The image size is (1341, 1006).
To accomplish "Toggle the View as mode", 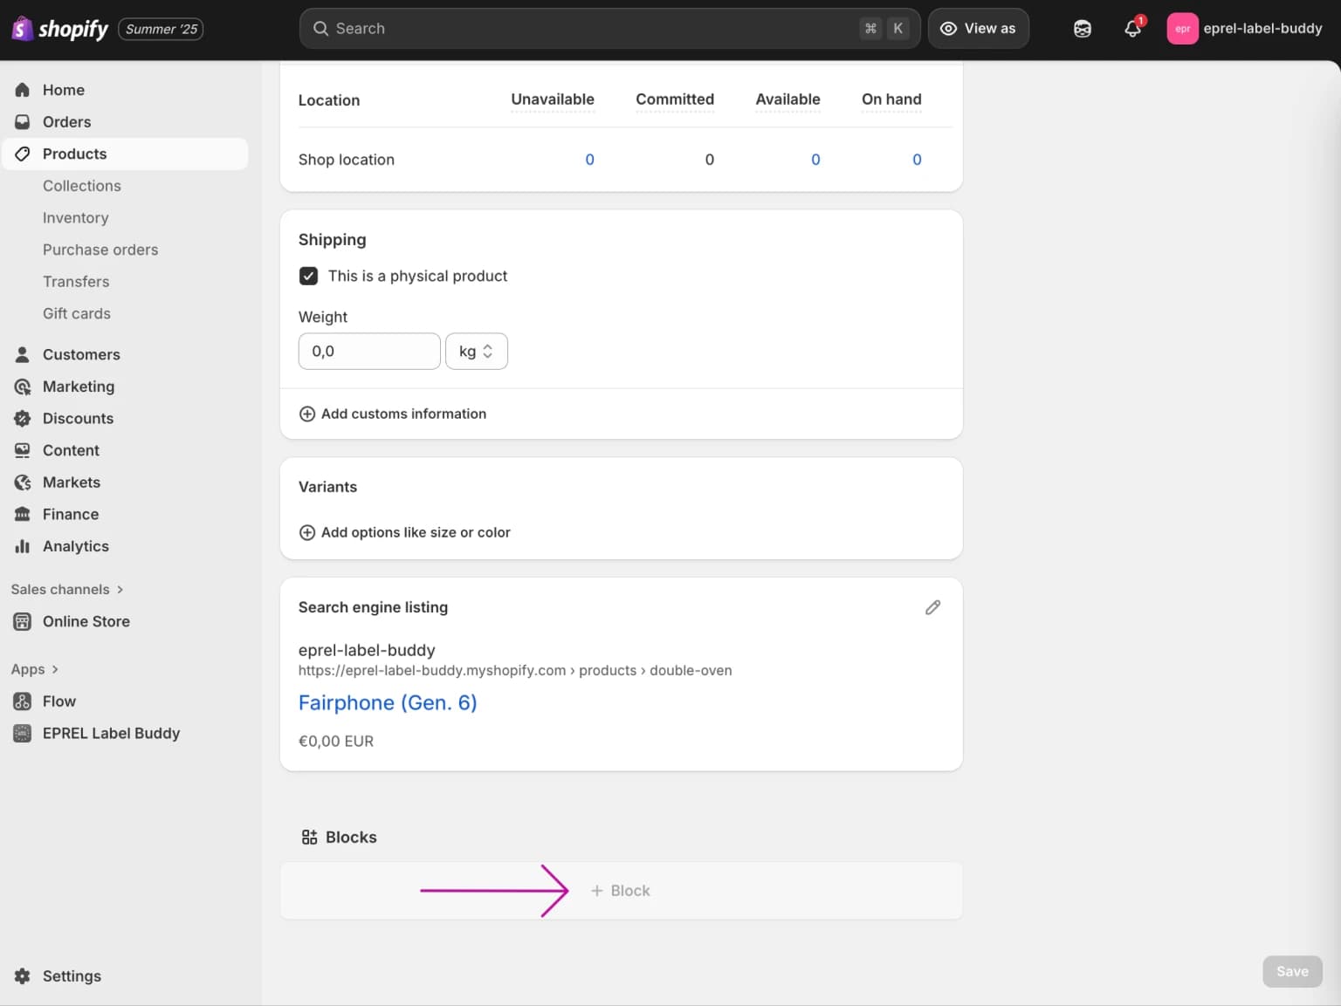I will point(978,28).
